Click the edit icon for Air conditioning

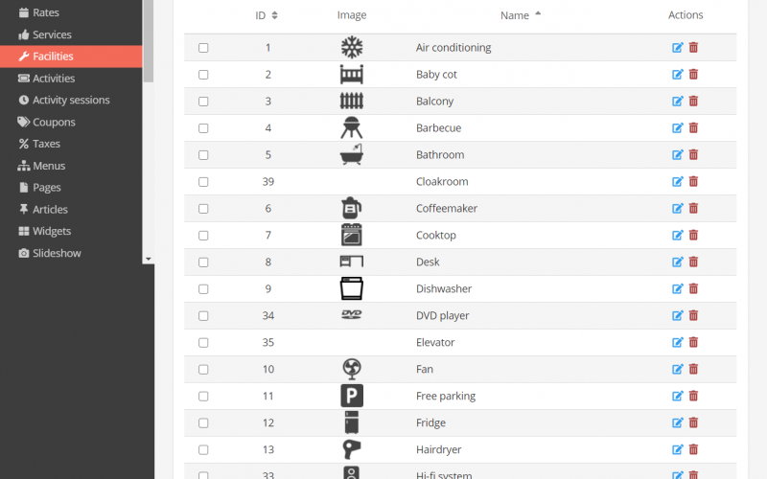[678, 47]
